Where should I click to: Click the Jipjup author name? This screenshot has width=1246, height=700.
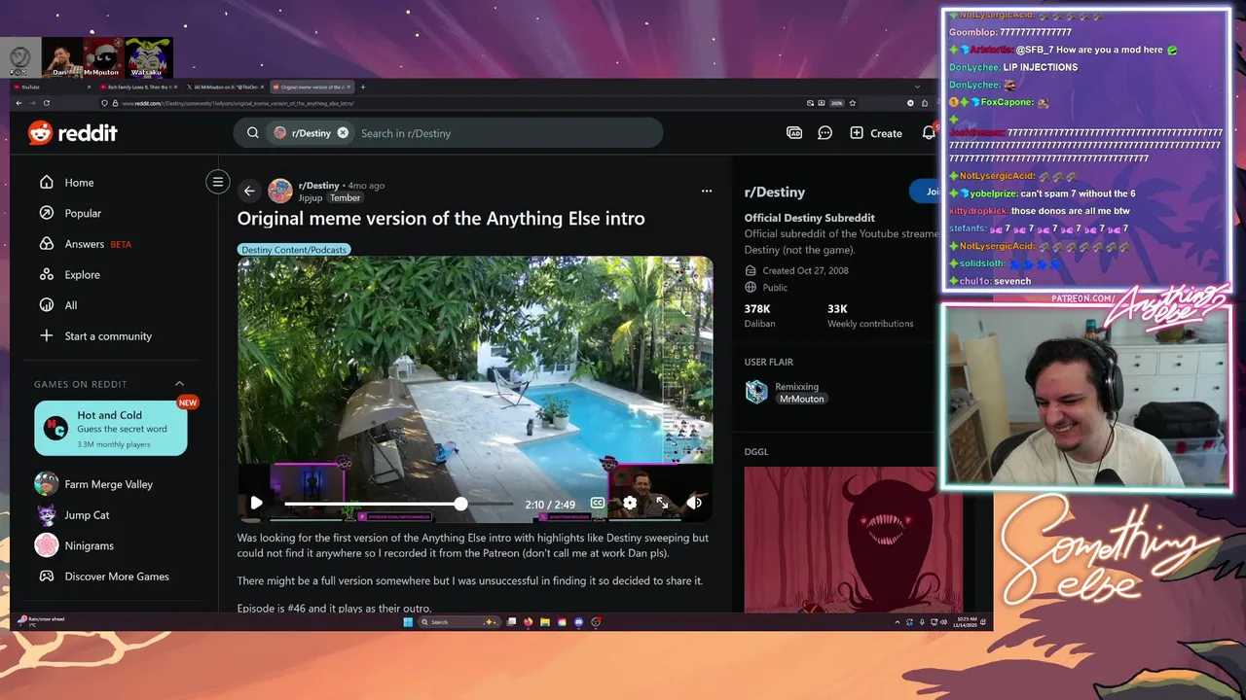pyautogui.click(x=311, y=198)
